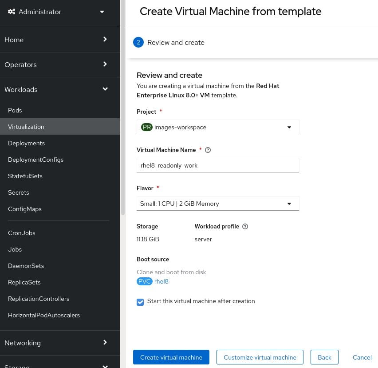Click the PVC badge icon
The height and width of the screenshot is (368, 378).
point(145,281)
